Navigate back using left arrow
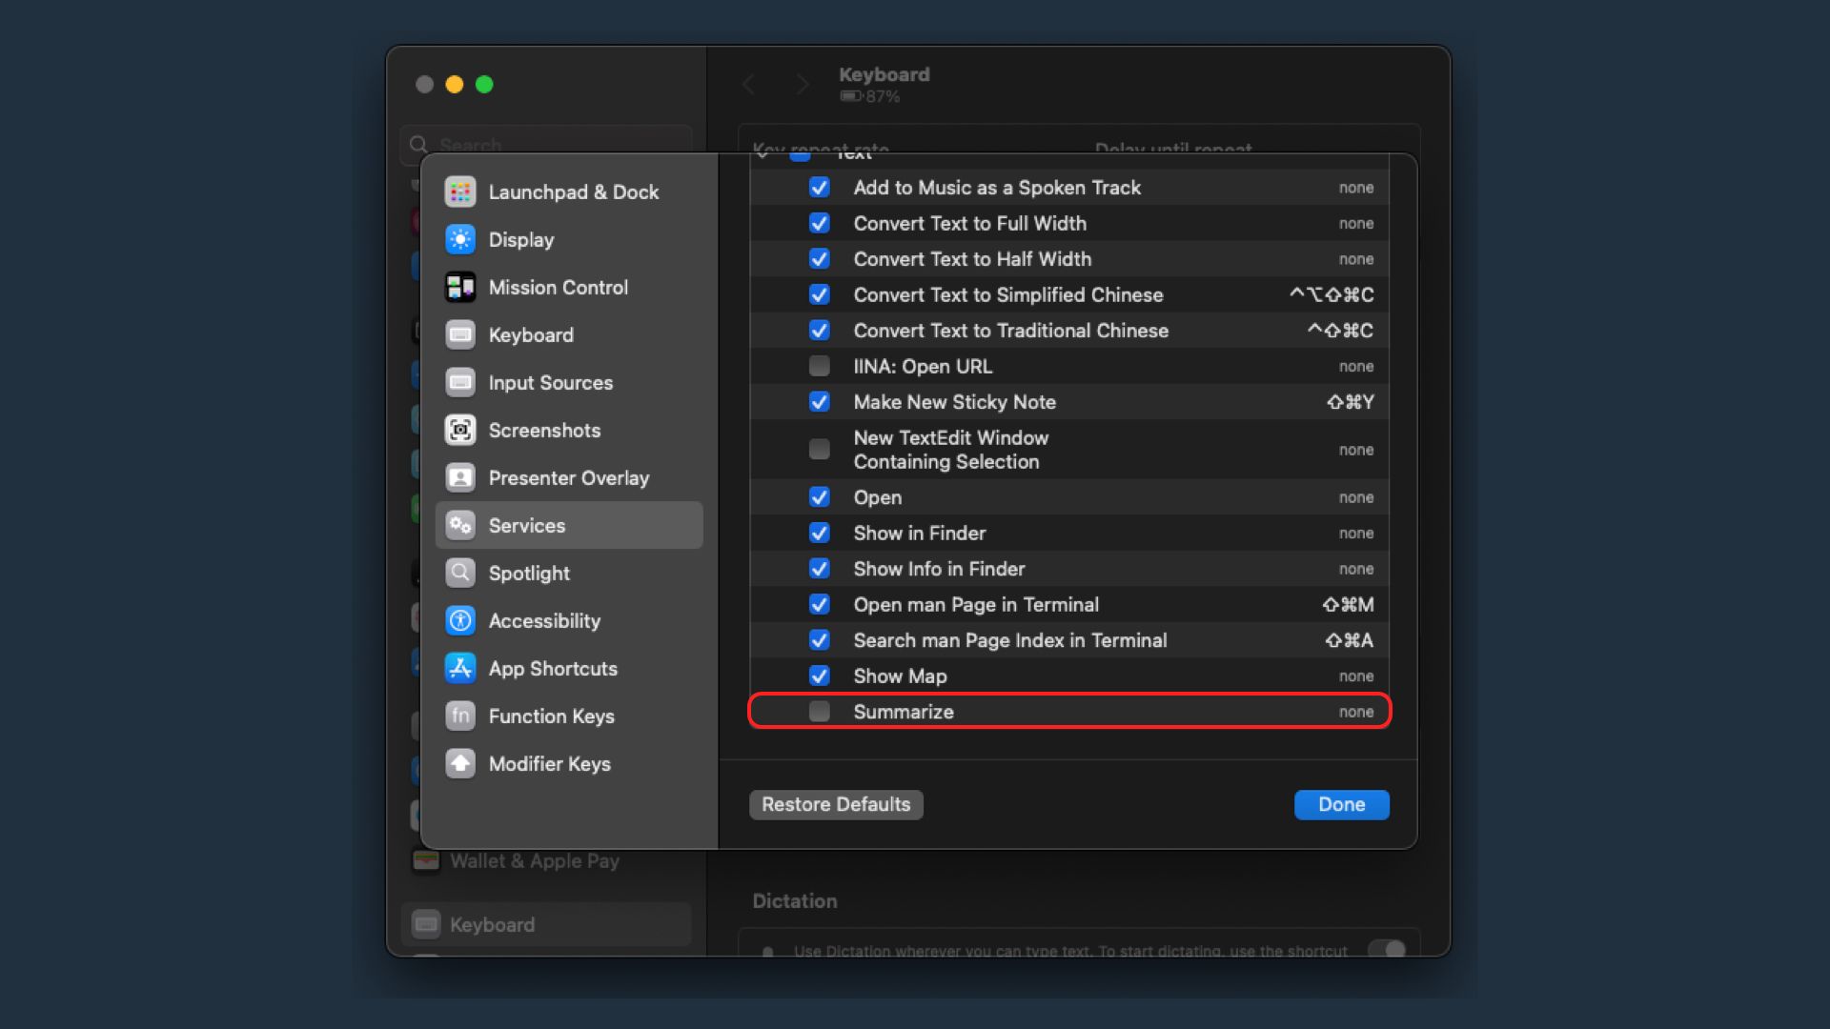This screenshot has width=1830, height=1029. pyautogui.click(x=752, y=84)
